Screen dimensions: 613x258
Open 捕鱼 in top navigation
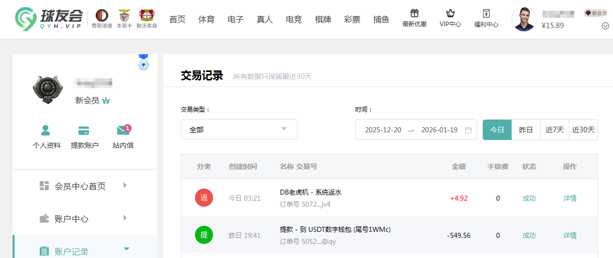(x=381, y=19)
